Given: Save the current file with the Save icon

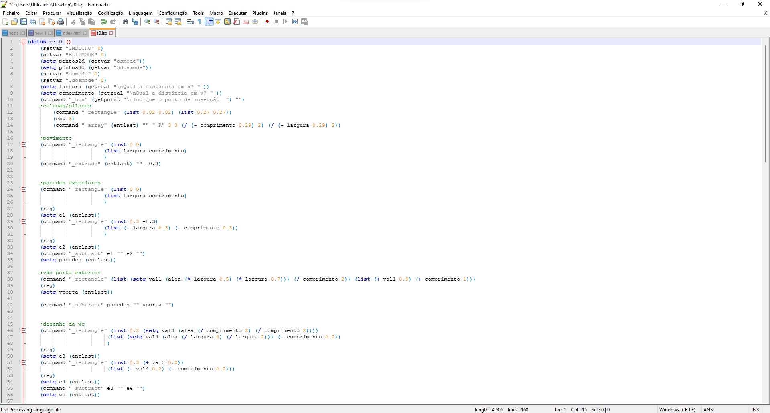Looking at the screenshot, I should click(24, 22).
